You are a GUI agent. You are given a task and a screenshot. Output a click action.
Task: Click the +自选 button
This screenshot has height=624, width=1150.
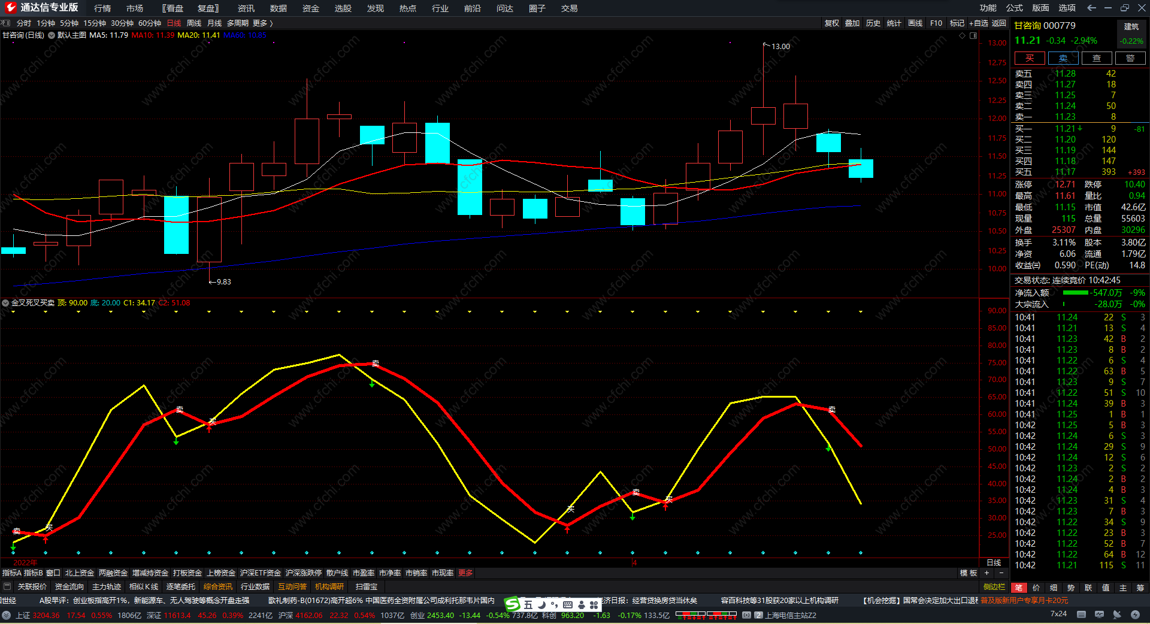click(x=979, y=23)
